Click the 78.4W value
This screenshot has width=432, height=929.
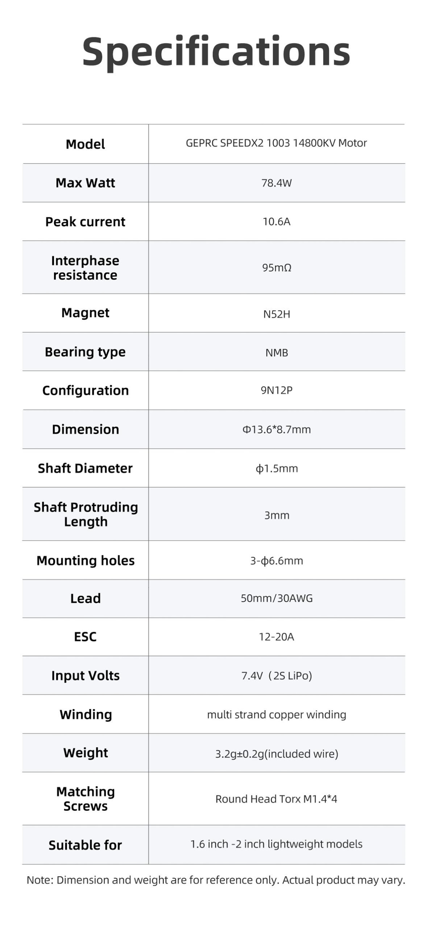276,183
